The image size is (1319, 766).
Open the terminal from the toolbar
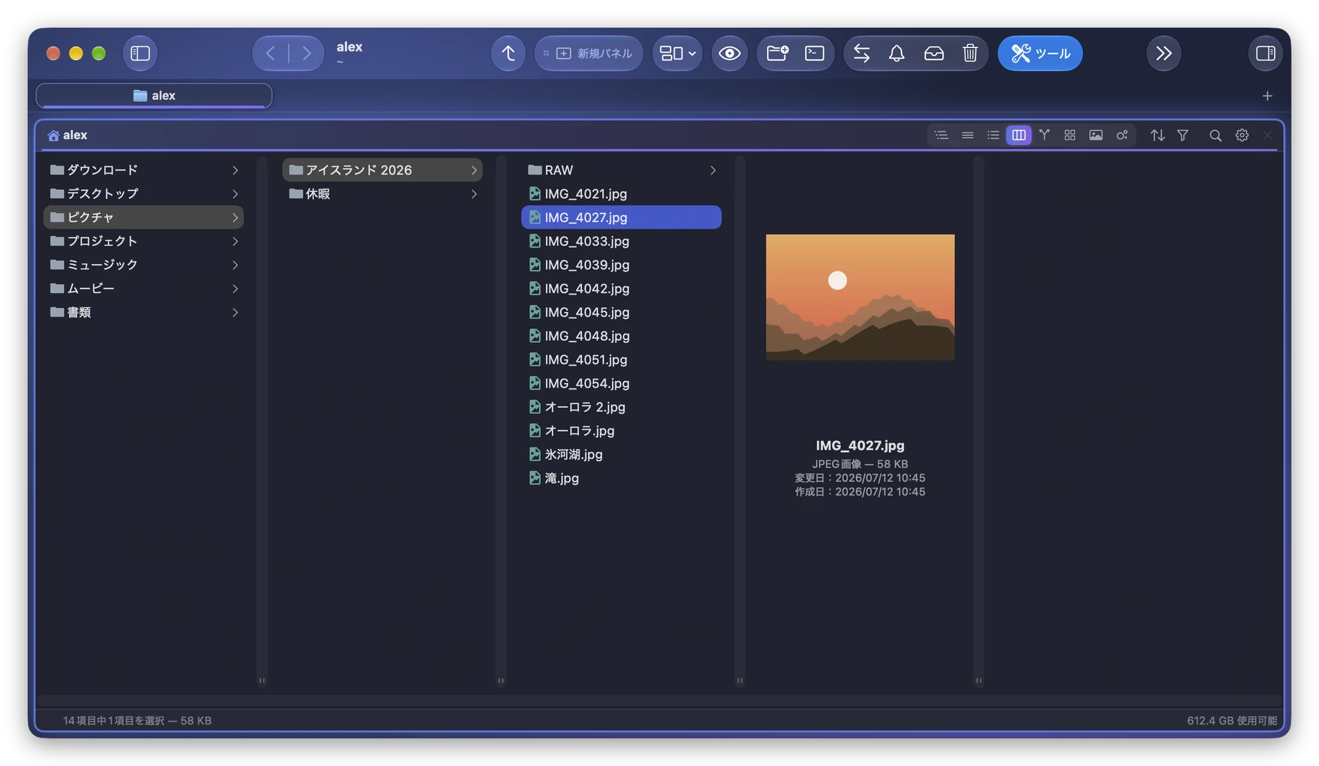coord(814,53)
